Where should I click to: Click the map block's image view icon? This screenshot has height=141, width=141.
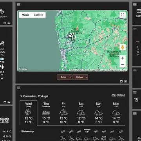pos(125,81)
